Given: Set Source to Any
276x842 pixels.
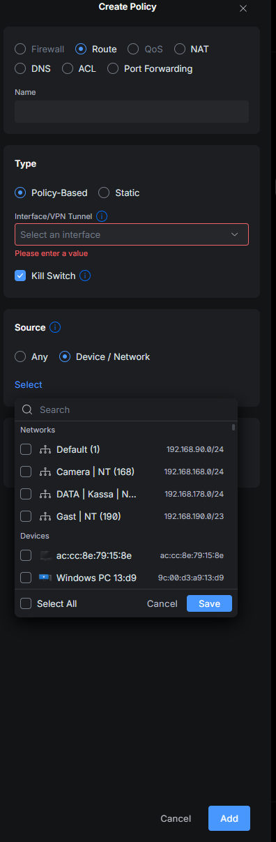Looking at the screenshot, I should pos(20,356).
